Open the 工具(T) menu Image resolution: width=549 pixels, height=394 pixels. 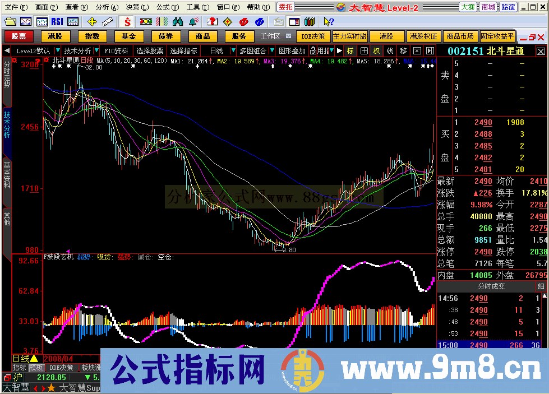coord(198,7)
